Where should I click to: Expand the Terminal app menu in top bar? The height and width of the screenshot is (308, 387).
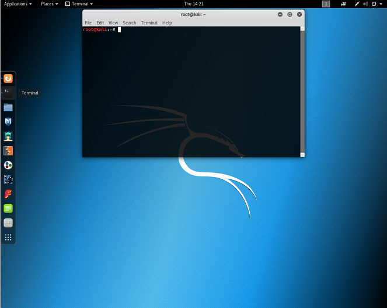click(x=79, y=4)
